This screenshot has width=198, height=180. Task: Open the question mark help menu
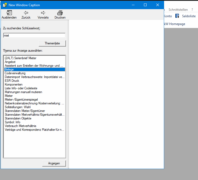pos(192,10)
